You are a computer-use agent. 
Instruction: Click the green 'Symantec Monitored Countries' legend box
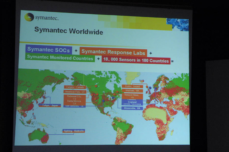click(x=60, y=57)
